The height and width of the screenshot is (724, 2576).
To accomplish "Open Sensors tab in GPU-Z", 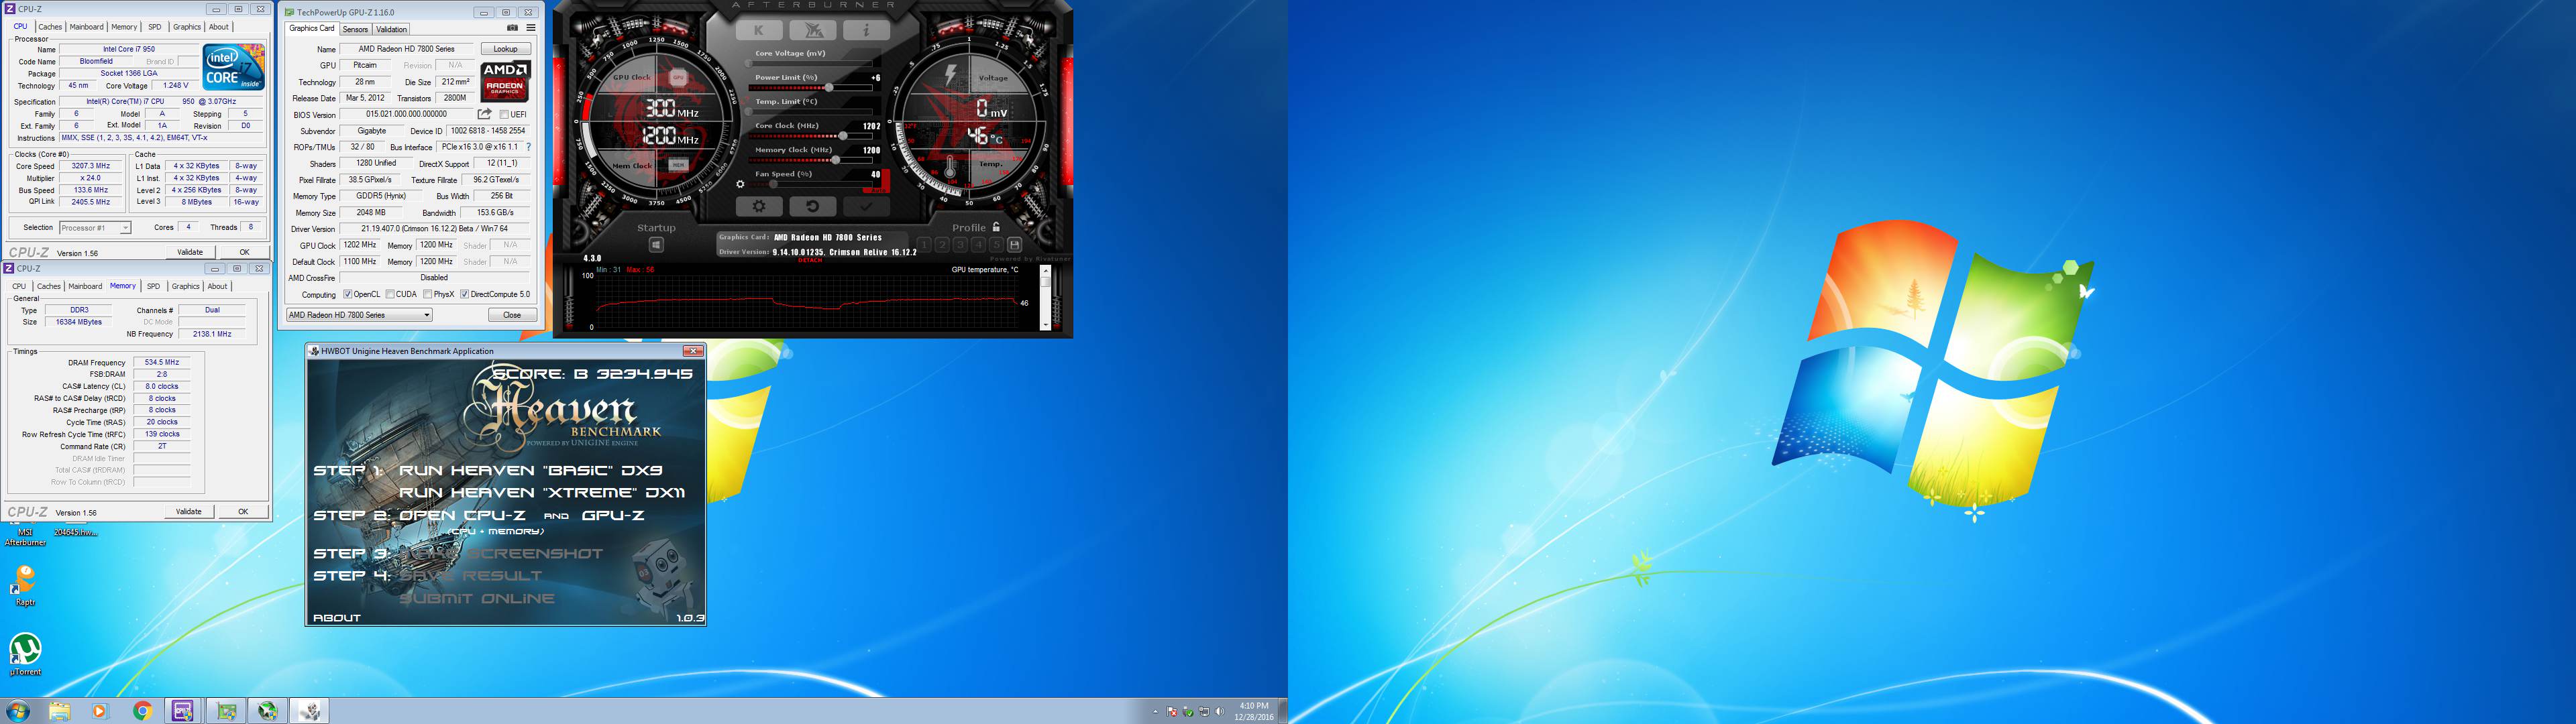I will pyautogui.click(x=355, y=29).
